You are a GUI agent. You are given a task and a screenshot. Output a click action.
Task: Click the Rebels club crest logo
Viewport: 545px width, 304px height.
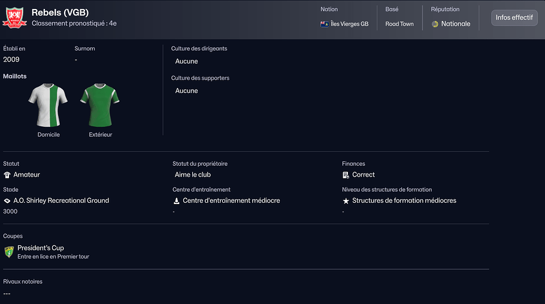[x=14, y=17]
